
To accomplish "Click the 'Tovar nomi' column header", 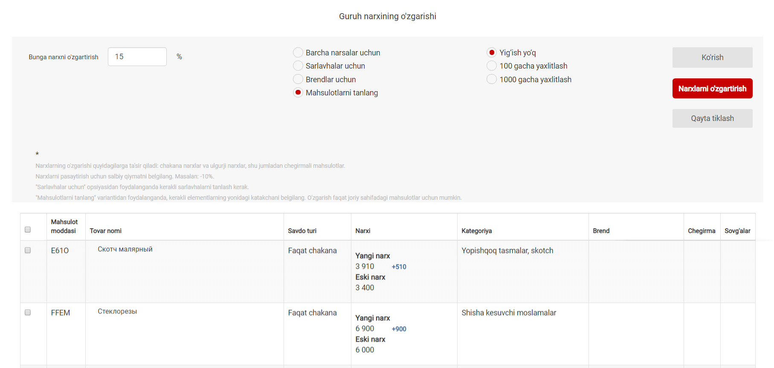I will click(x=106, y=231).
